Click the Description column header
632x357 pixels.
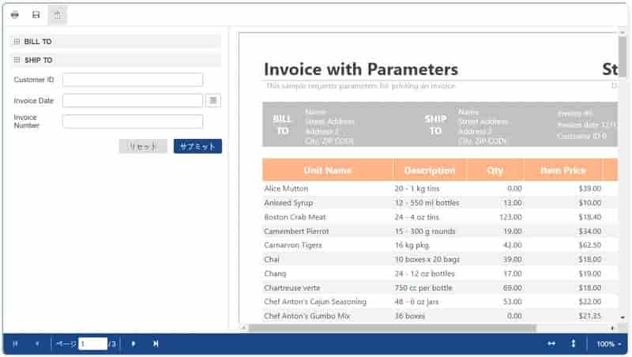tap(430, 170)
